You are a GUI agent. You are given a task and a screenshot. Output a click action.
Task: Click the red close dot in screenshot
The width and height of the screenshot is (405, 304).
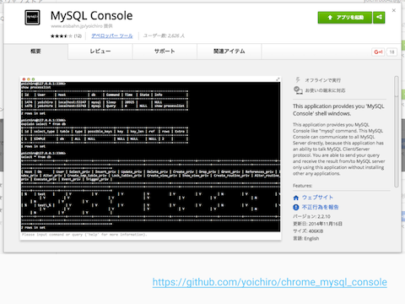[x=24, y=79]
